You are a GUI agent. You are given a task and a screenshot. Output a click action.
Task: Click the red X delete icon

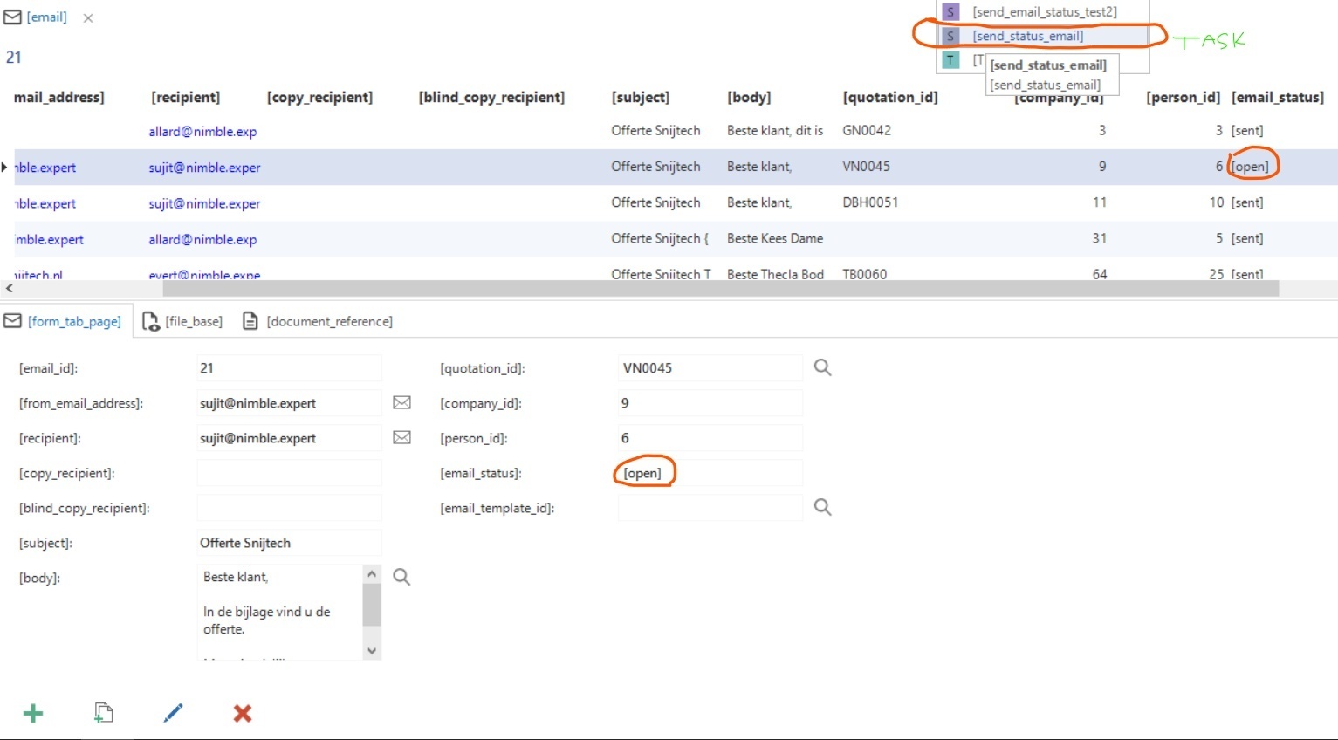(x=243, y=714)
